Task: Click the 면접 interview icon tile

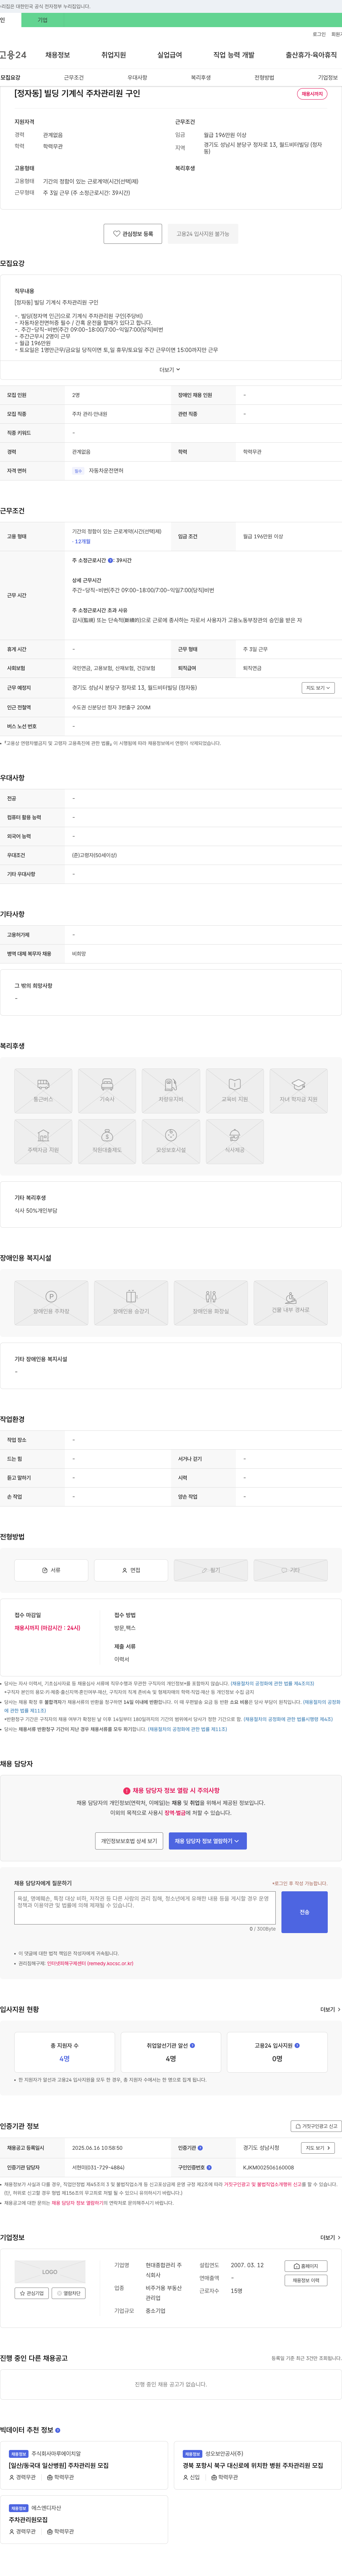Action: 131,1570
